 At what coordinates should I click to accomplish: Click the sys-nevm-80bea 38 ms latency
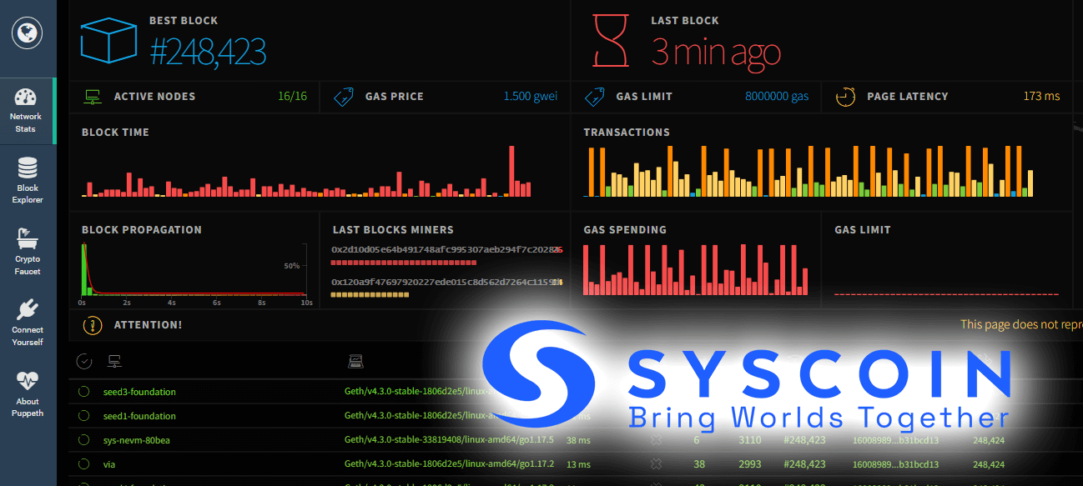point(578,440)
